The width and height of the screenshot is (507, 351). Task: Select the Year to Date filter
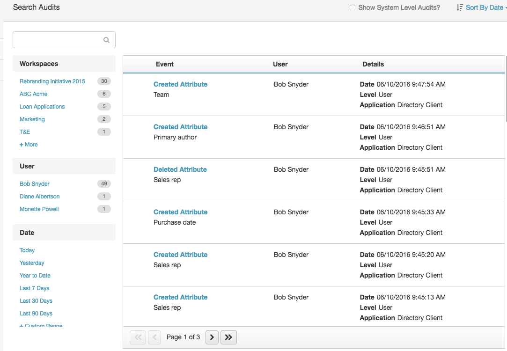click(35, 276)
